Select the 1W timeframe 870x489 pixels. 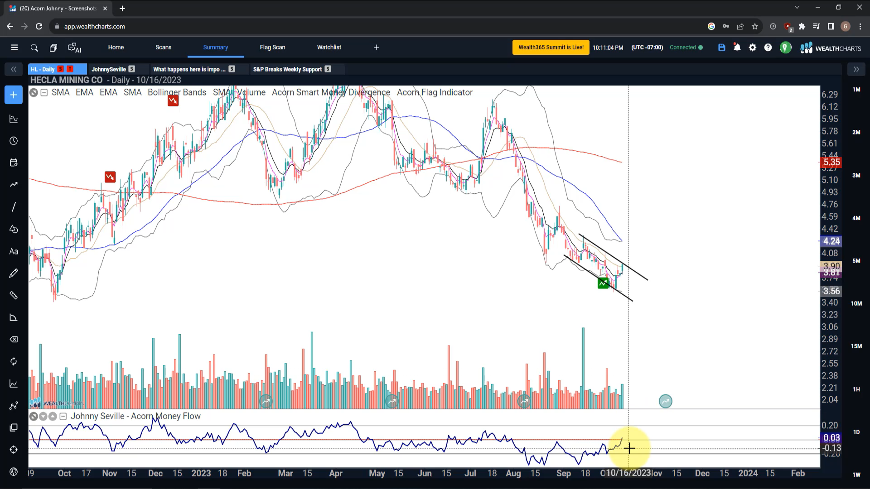click(856, 475)
